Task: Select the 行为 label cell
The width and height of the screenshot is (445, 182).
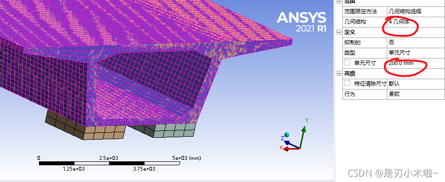Action: pyautogui.click(x=365, y=94)
